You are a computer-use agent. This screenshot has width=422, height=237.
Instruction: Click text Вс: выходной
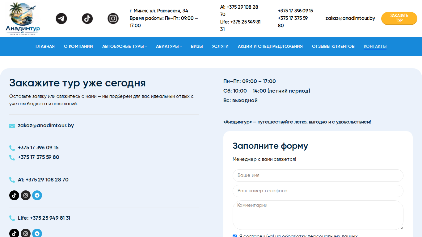[240, 101]
